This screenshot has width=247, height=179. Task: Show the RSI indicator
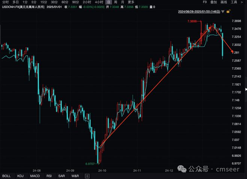(49, 176)
